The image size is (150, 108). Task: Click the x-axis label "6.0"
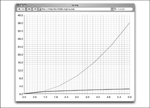click(x=130, y=97)
